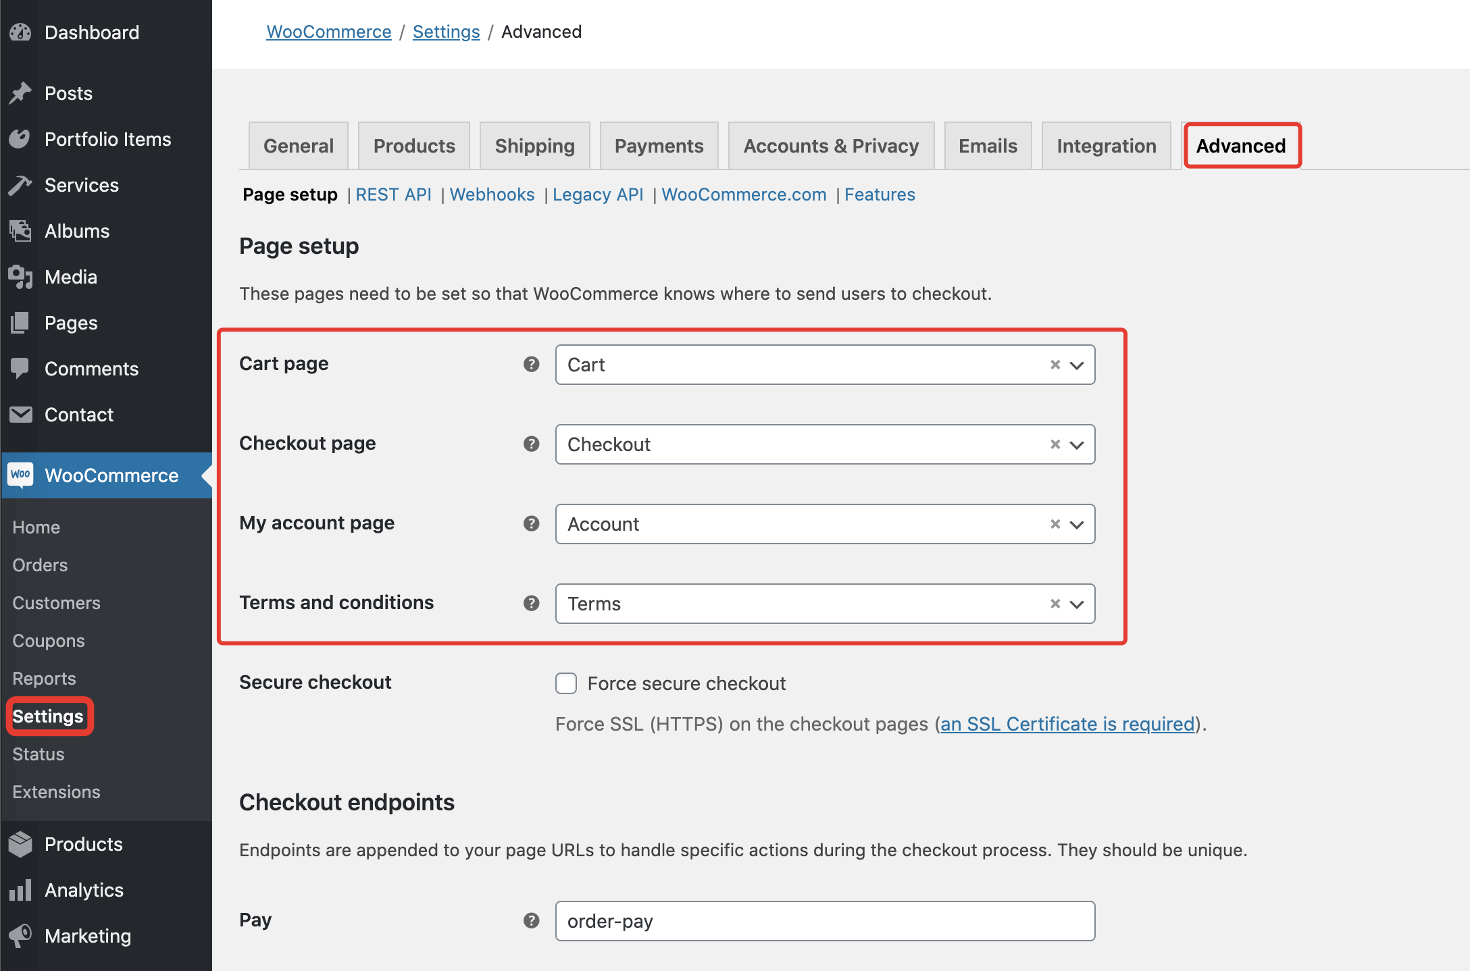Enable the Force secure checkout checkbox

[x=566, y=683]
